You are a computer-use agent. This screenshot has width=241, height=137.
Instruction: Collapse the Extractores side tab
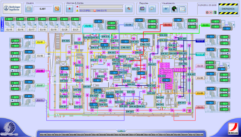pyautogui.click(x=2, y=24)
